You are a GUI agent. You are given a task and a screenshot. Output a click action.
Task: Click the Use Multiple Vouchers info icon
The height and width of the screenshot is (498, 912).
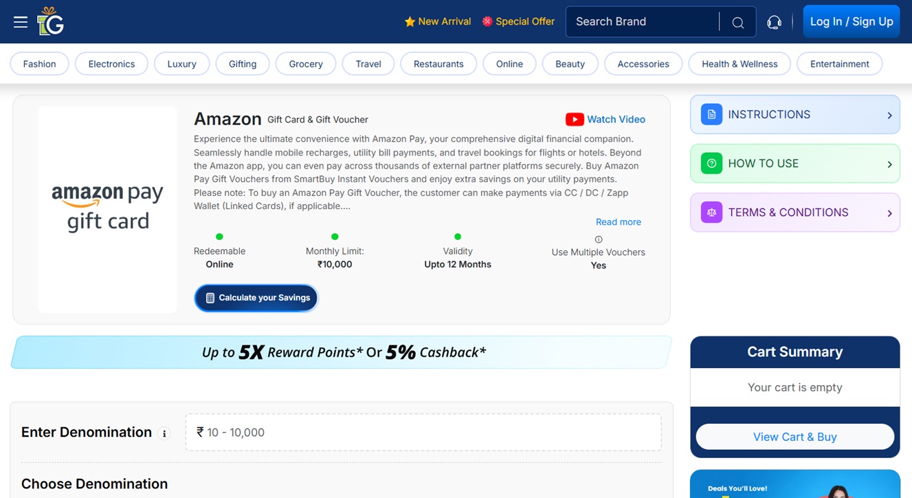click(599, 239)
